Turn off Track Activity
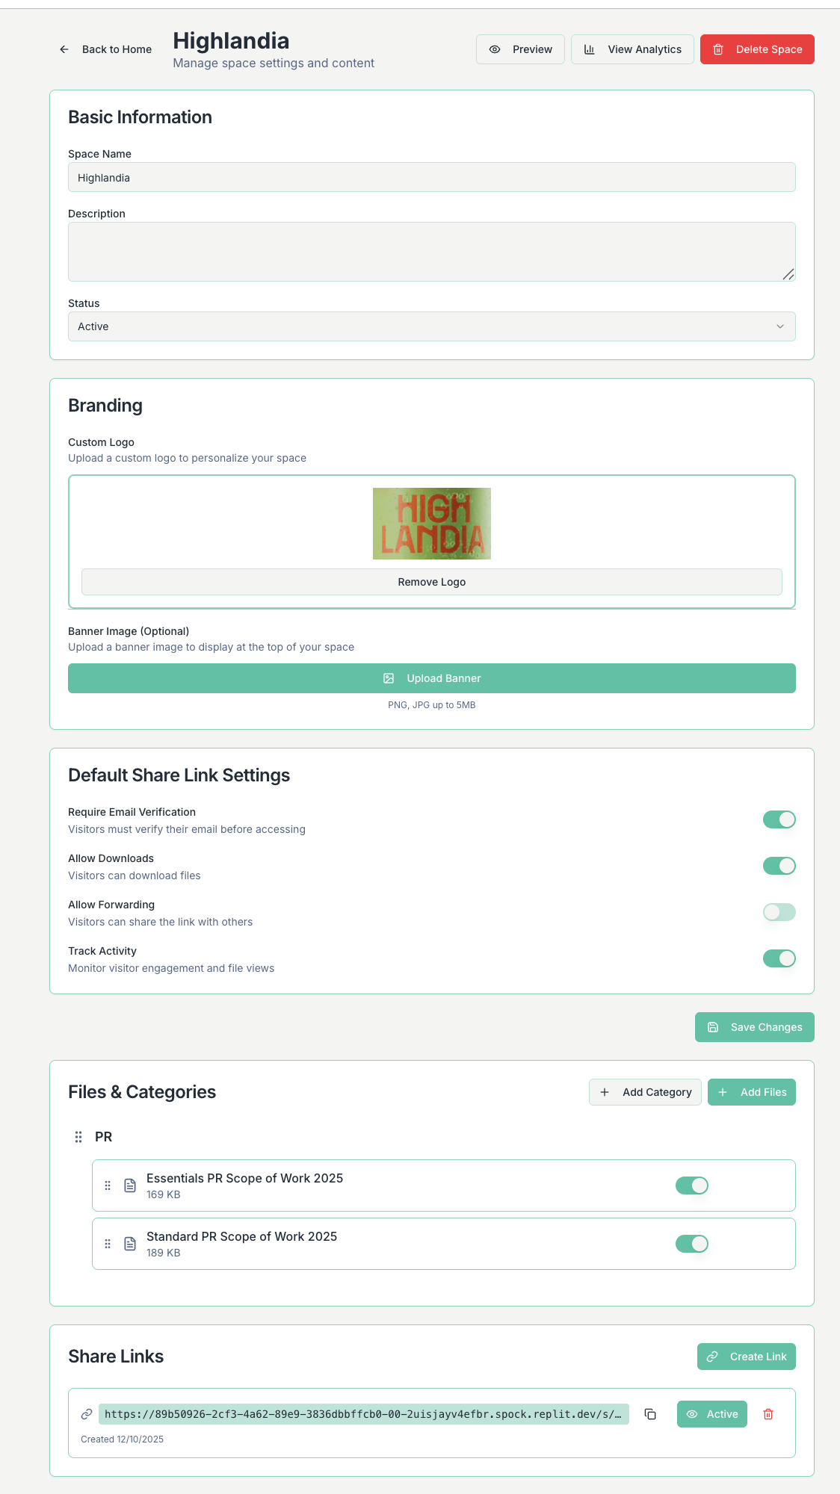 coord(779,958)
